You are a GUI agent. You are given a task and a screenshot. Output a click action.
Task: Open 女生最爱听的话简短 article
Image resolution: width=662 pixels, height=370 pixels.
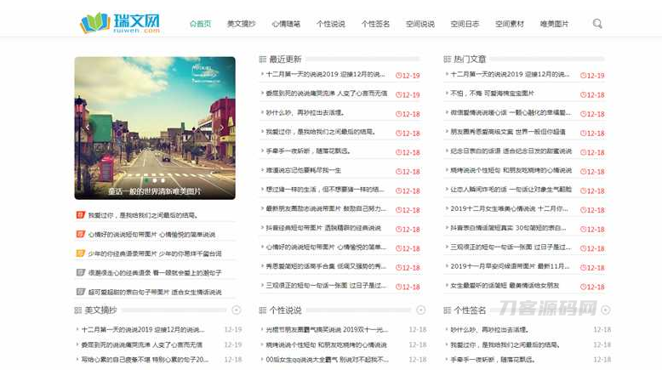pos(505,286)
